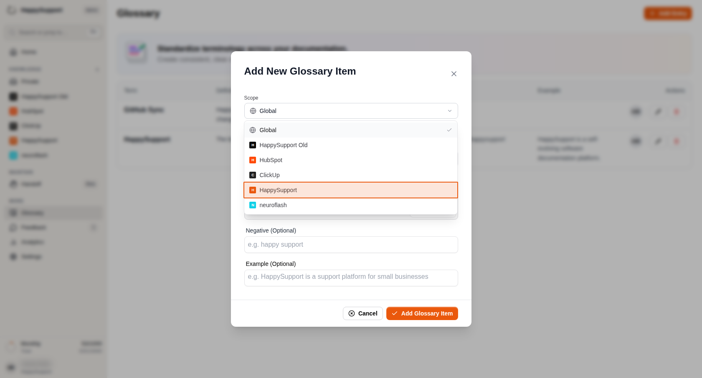This screenshot has width=702, height=378.
Task: Close the Add New Glossary Item dialog
Action: click(454, 74)
